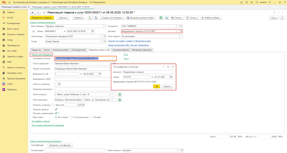Viewport: 287px width, 153px height.
Task: Switch to Агентские услуги tab
Action: [61, 50]
